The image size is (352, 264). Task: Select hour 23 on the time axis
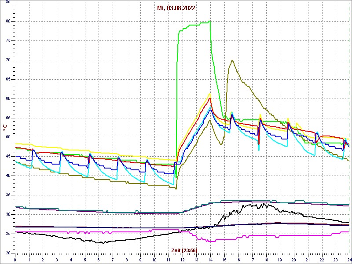pyautogui.click(x=335, y=260)
